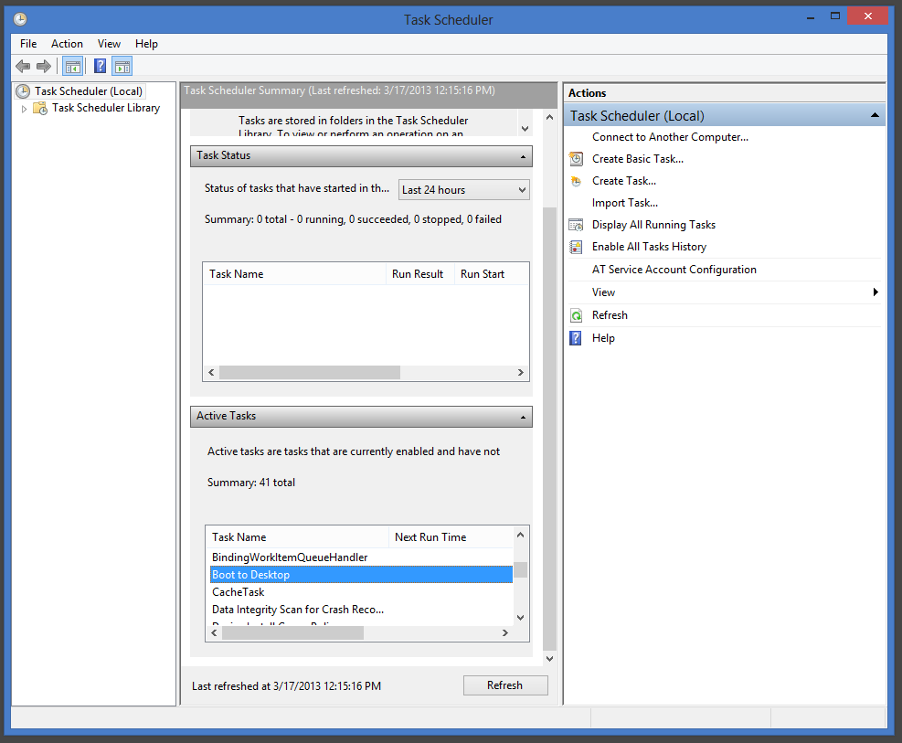Click the Active Tasks horizontal scrollbar thumb

[x=292, y=632]
